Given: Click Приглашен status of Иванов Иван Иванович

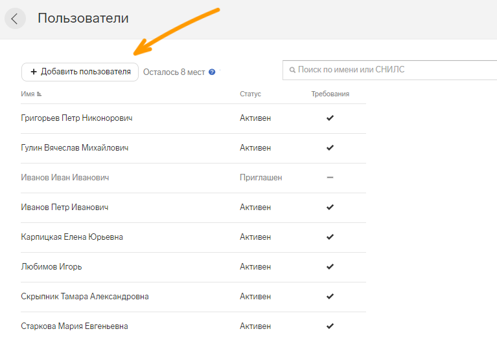Looking at the screenshot, I should [x=261, y=177].
